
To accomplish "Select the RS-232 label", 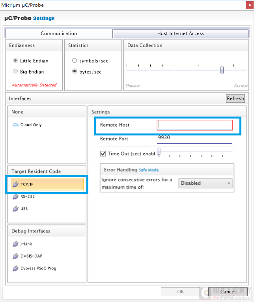I will tap(28, 196).
